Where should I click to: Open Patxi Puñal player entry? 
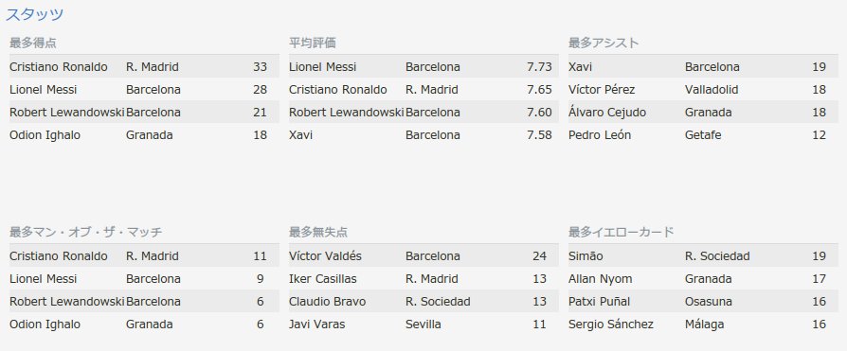(600, 302)
